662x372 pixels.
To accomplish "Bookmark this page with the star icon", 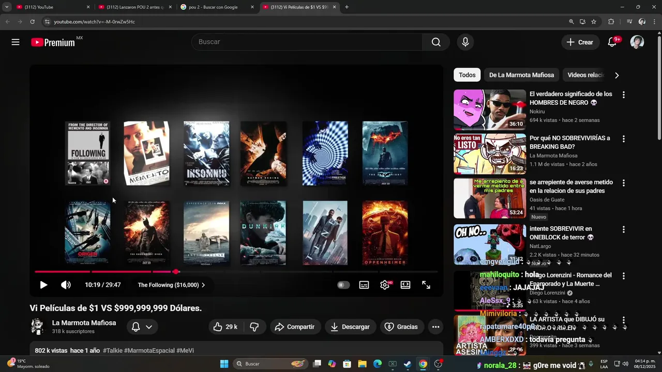I will 594,22.
